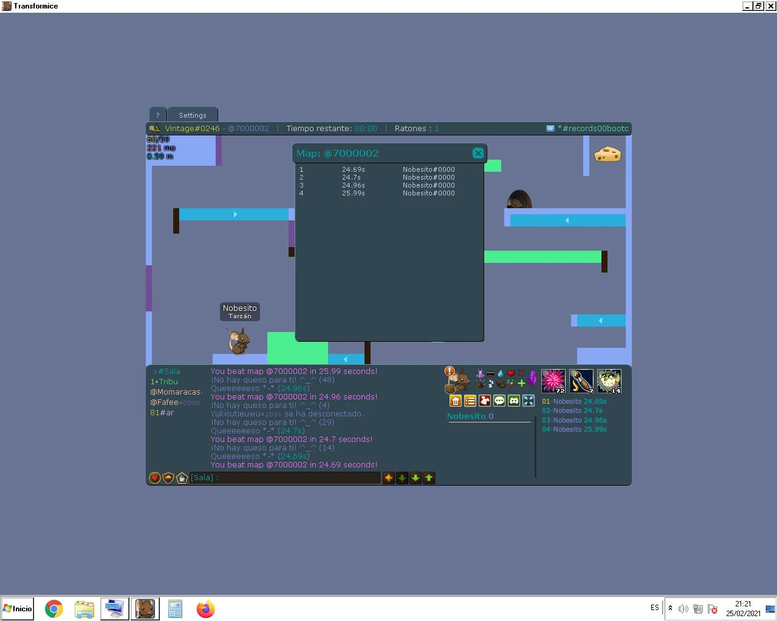Viewport: 777px width, 621px height.
Task: Select the paintbrush consumable (7)
Action: point(581,381)
